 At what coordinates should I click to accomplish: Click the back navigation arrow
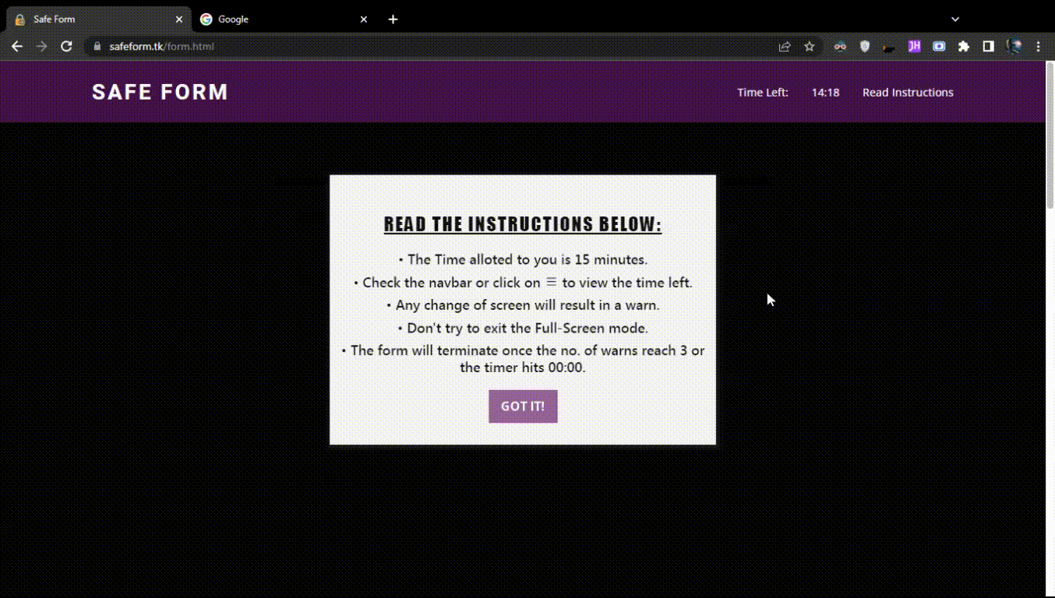[x=17, y=46]
